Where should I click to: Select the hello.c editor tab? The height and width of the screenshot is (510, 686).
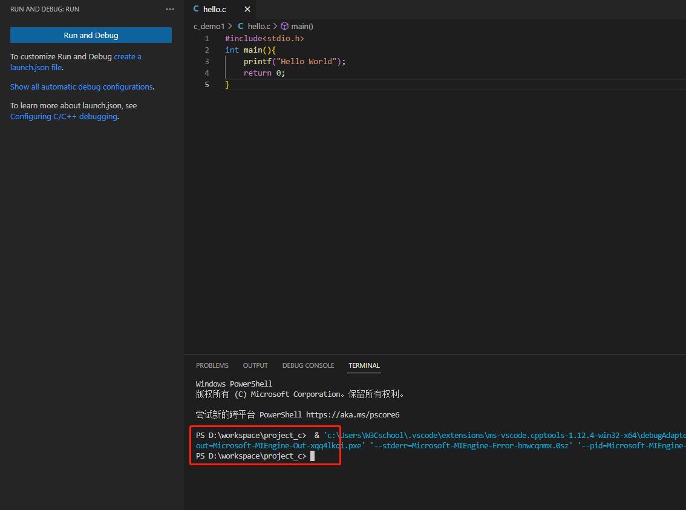[x=213, y=9]
